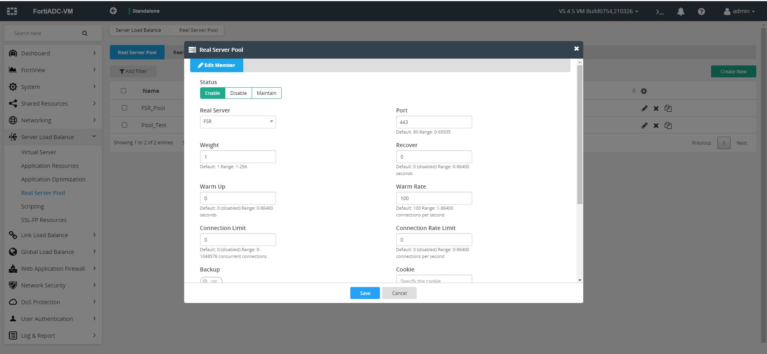Open Application Optimization submenu item
This screenshot has width=767, height=354.
[53, 179]
